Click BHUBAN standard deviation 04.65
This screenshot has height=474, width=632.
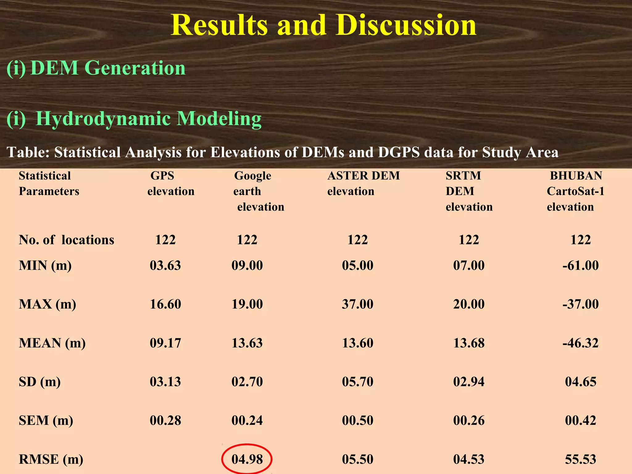[581, 382]
